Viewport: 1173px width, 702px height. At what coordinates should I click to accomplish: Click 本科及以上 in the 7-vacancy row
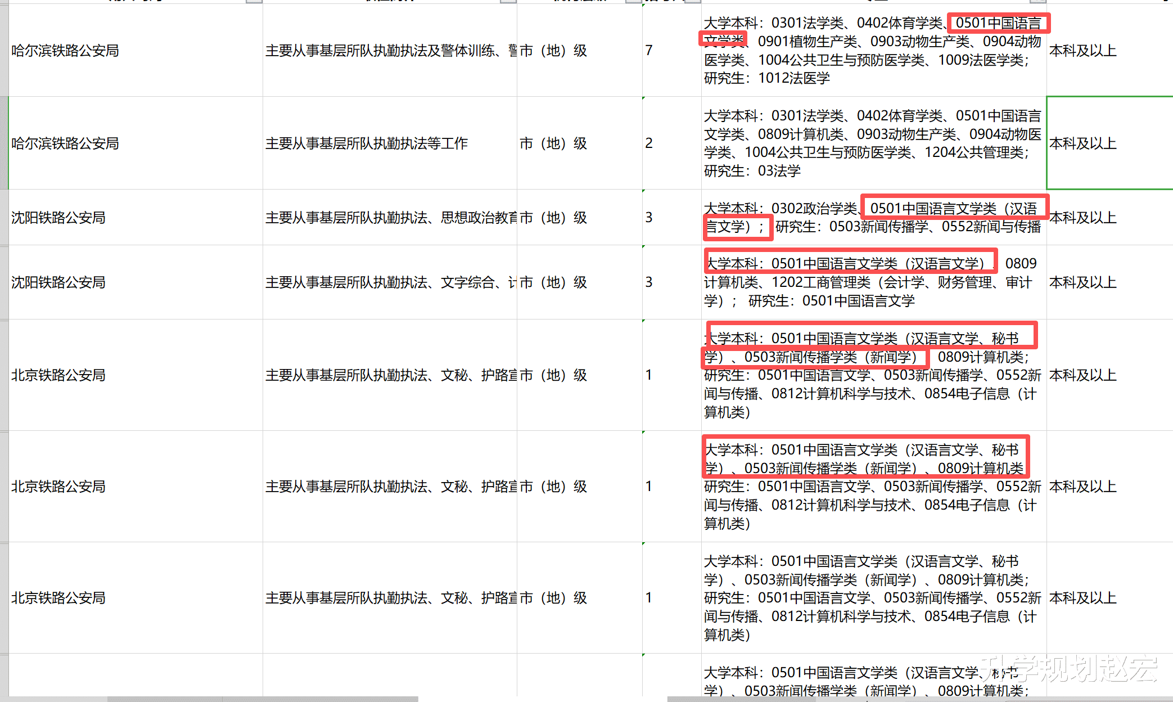pyautogui.click(x=1083, y=51)
